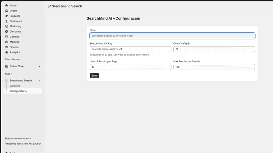Click the Searchmind Search app icon in sidebar
Screen dimensions: 273x153
(7, 80)
